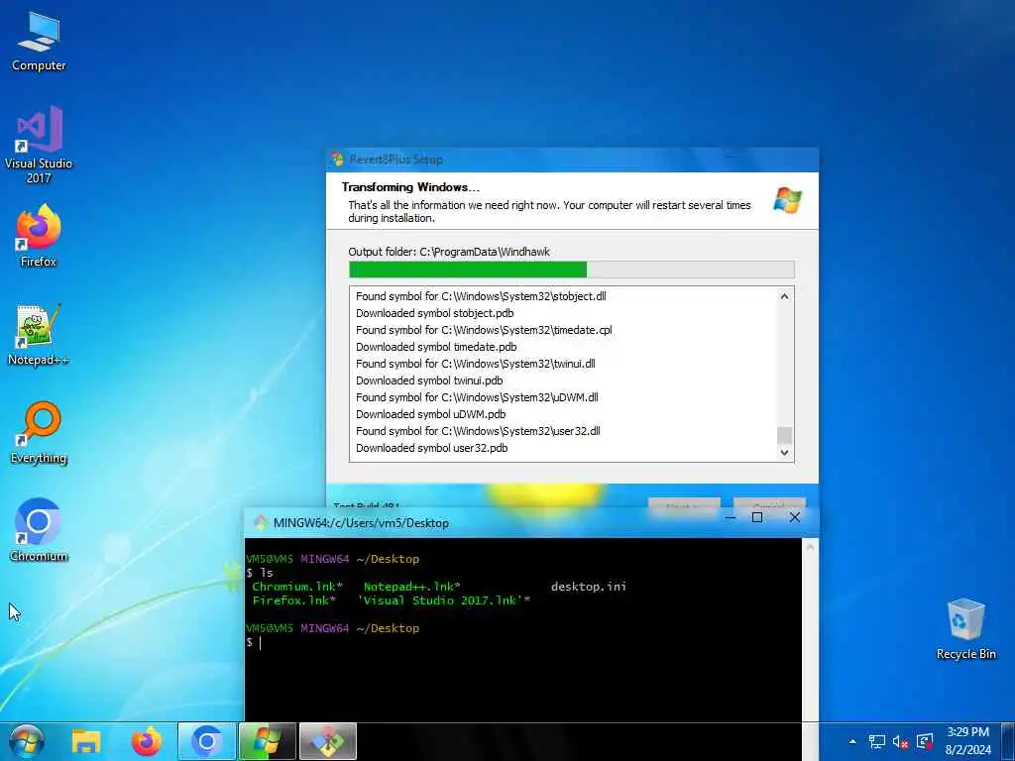
Task: Select log line 'Downloaded symbol stobject.pdb'
Action: pos(435,313)
